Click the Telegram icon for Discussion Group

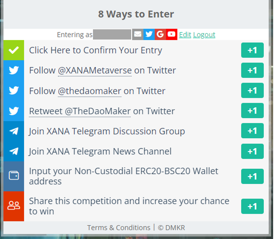[x=14, y=131]
